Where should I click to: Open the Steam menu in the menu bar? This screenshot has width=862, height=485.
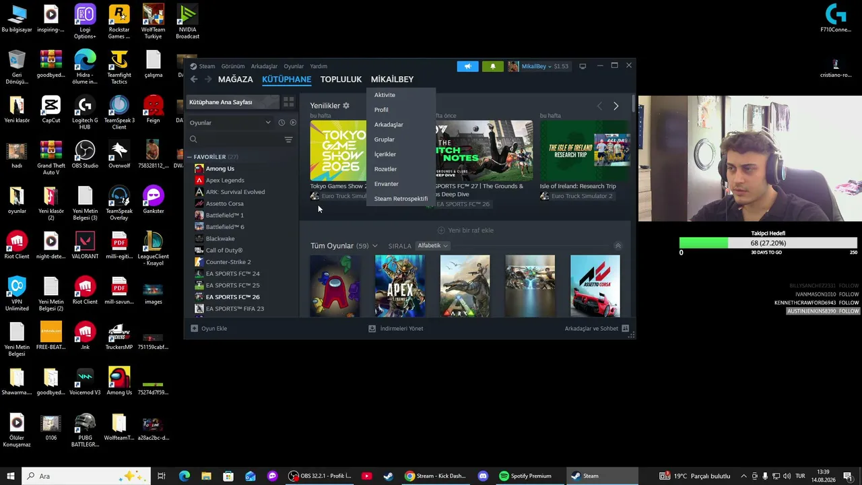207,67
